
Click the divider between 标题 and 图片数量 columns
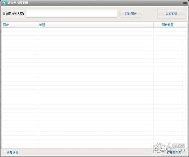(x=153, y=25)
